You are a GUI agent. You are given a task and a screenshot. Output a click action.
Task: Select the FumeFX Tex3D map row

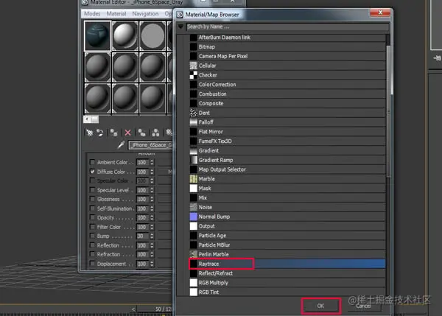[287, 141]
